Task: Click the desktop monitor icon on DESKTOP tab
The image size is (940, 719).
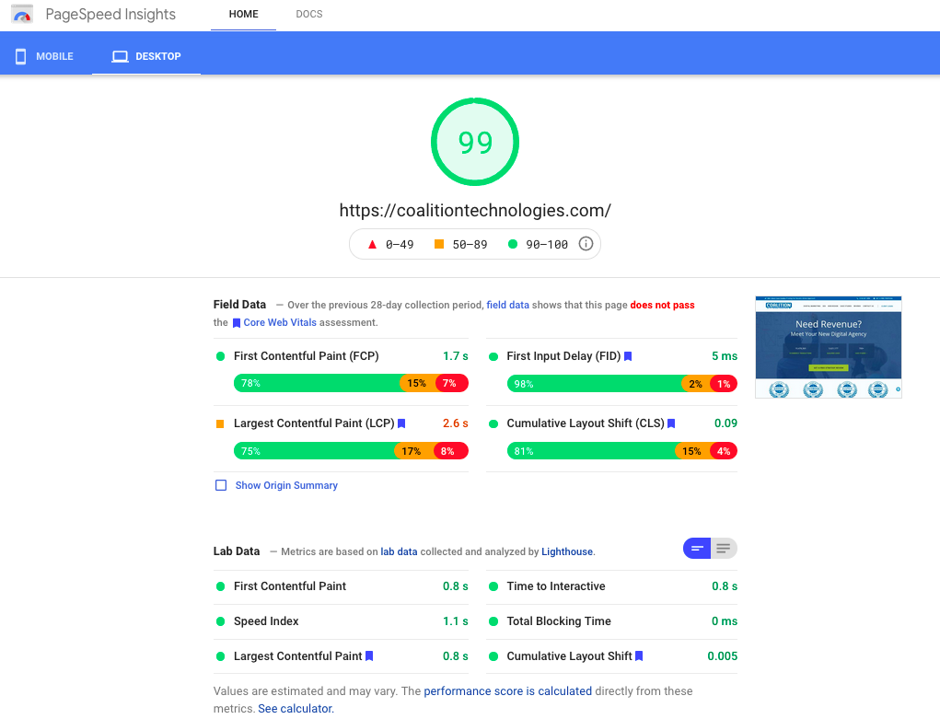Action: (120, 56)
